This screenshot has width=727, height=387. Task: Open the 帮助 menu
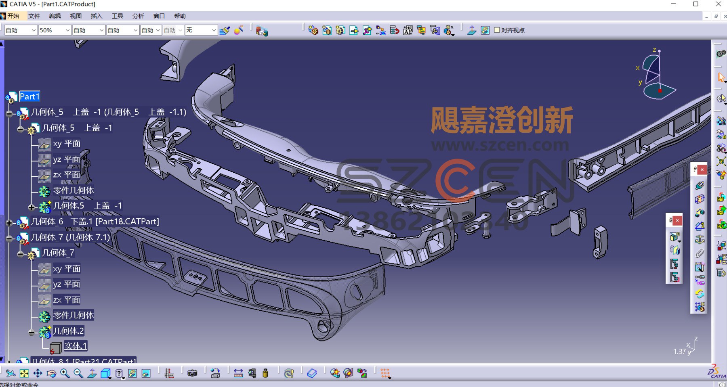pos(180,16)
